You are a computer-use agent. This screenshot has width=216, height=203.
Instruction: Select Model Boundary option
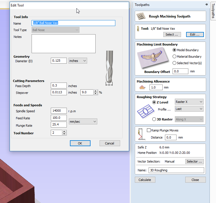186,50
